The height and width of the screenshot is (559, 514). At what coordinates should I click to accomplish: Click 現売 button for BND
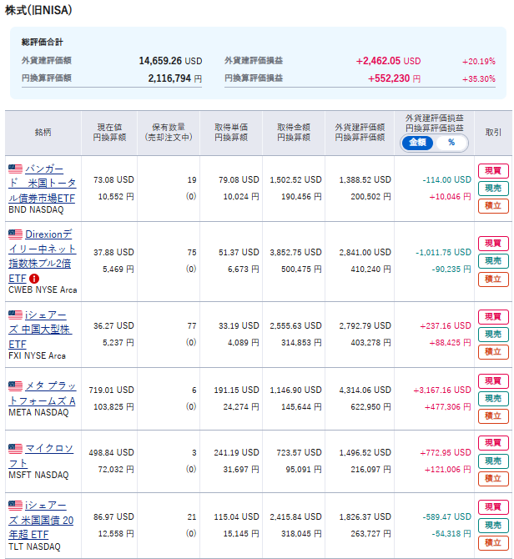[493, 188]
